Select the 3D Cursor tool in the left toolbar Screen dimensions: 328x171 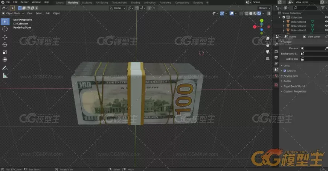coord(5,29)
